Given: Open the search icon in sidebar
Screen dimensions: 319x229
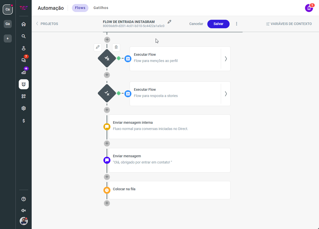Looking at the screenshot, I should pyautogui.click(x=24, y=36).
